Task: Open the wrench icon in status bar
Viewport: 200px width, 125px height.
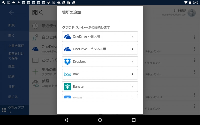Action: coord(3,2)
